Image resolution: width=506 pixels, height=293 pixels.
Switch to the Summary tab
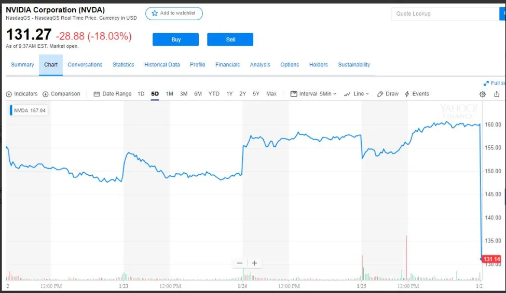[22, 65]
